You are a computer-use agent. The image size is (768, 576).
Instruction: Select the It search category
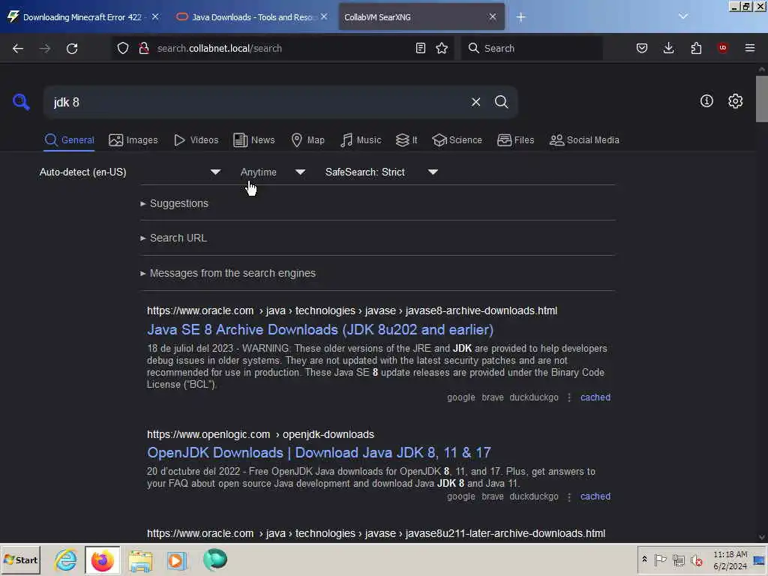click(x=406, y=140)
